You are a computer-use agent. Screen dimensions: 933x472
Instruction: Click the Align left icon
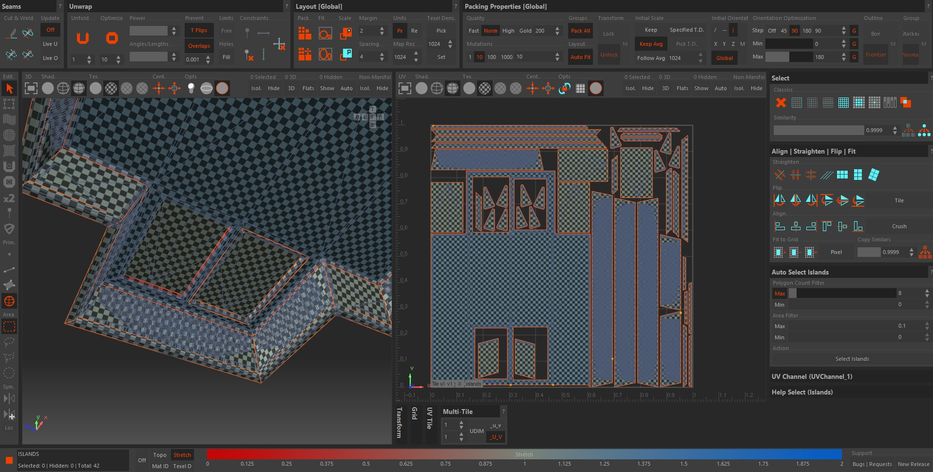[780, 226]
